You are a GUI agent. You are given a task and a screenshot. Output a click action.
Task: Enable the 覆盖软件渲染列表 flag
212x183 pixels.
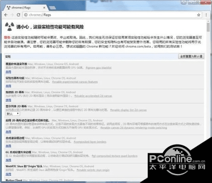point(8,72)
